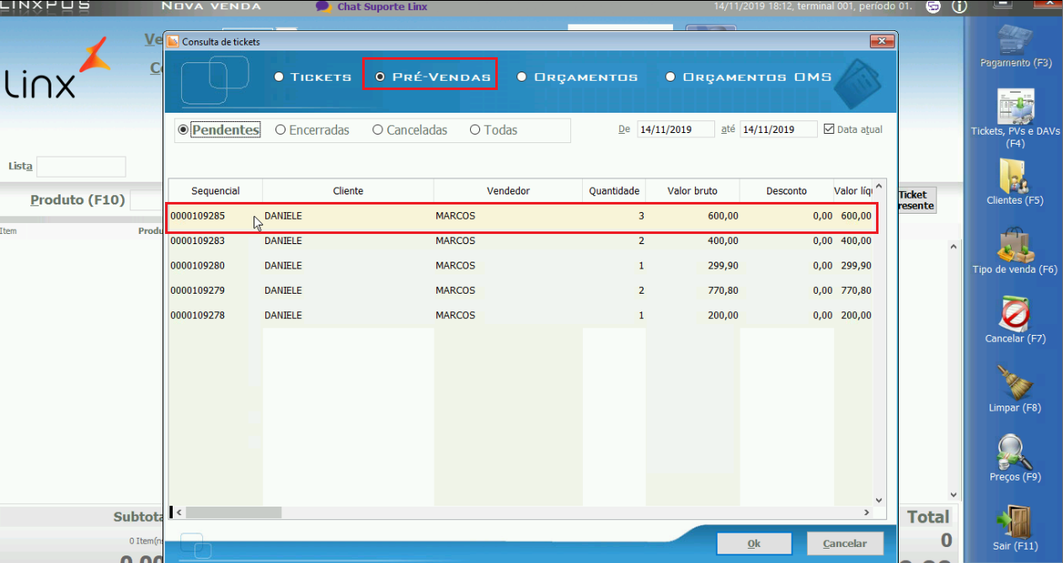Click the info icon in title bar
This screenshot has width=1063, height=563.
point(959,7)
